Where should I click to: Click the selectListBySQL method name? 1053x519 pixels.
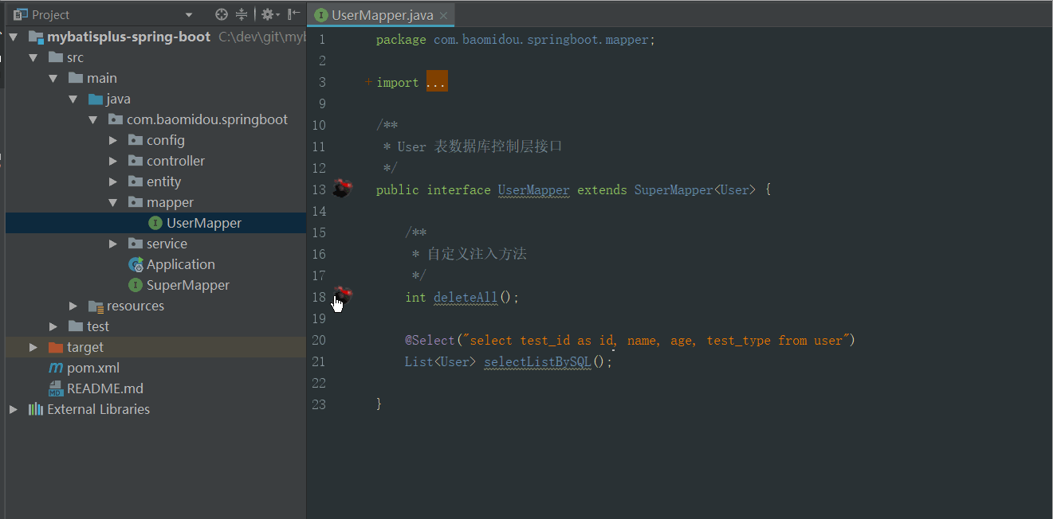(536, 361)
